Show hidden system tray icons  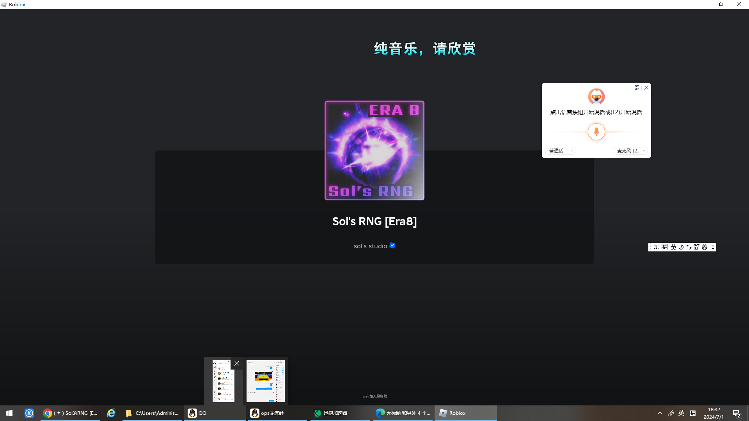[x=660, y=413]
